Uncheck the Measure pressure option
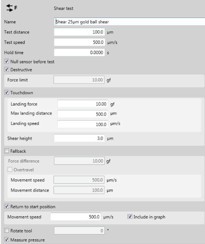Image resolution: width=205 pixels, height=244 pixels. [6, 239]
